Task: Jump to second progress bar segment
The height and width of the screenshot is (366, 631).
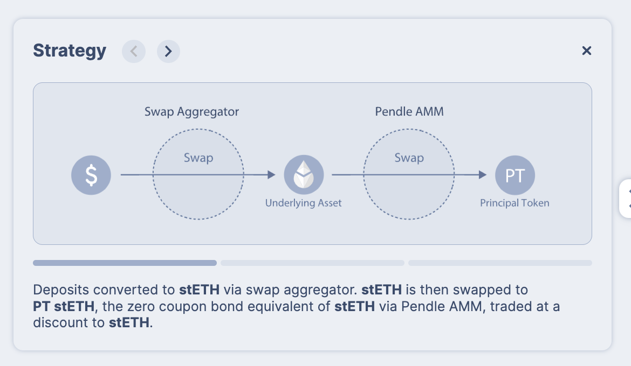Action: 312,263
